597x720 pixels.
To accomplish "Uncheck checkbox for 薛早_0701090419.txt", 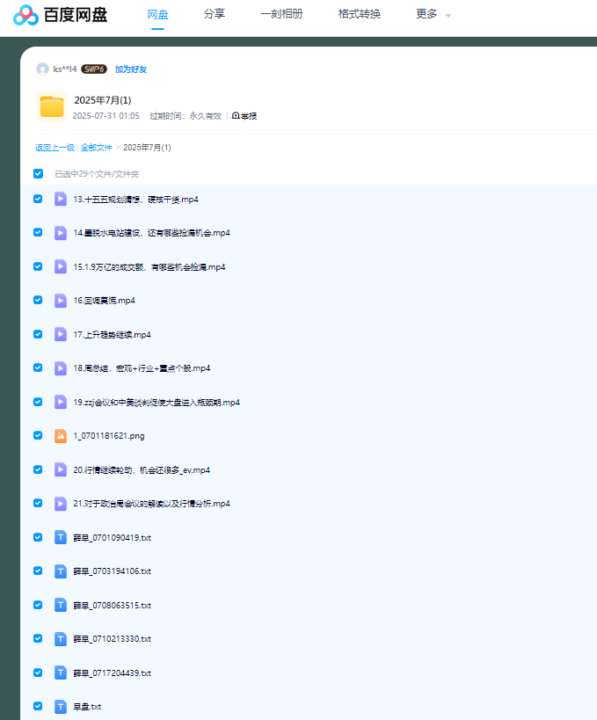I will click(38, 537).
